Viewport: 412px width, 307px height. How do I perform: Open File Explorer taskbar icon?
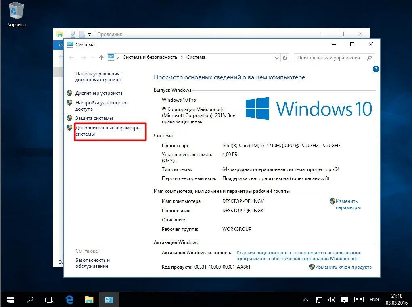tap(89, 300)
